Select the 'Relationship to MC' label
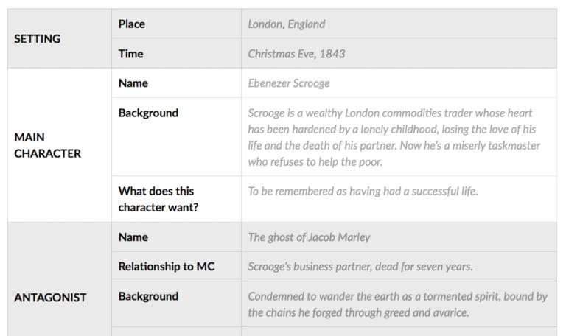The height and width of the screenshot is (336, 566). 167,267
